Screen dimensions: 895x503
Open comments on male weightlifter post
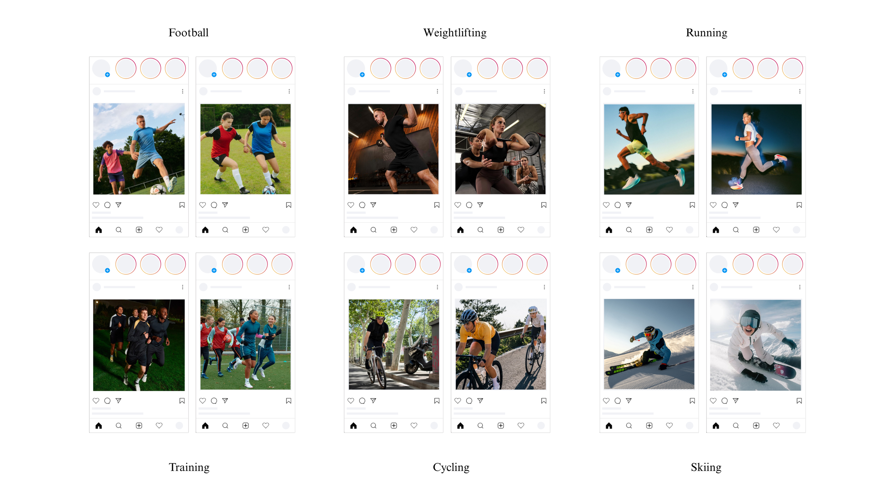(362, 205)
